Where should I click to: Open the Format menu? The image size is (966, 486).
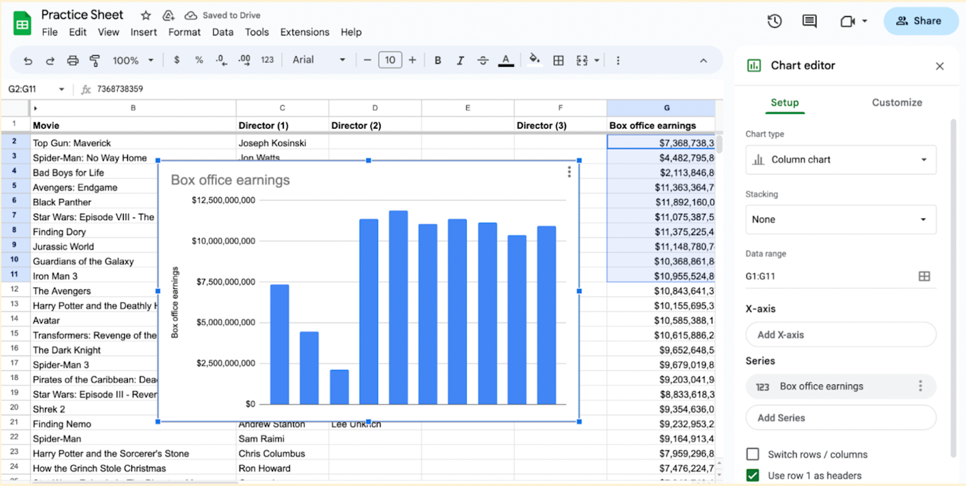coord(185,32)
